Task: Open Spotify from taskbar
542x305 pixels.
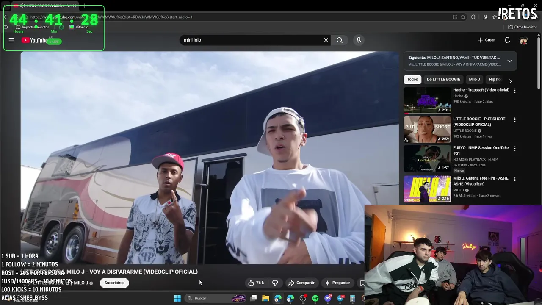Action: (x=315, y=298)
